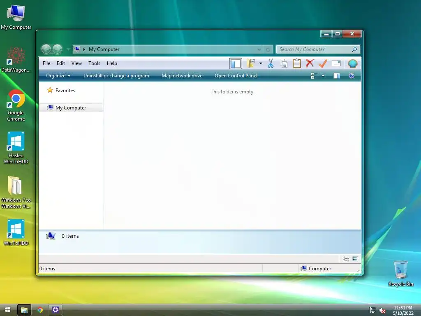Open the View menu
The height and width of the screenshot is (316, 421).
click(76, 63)
